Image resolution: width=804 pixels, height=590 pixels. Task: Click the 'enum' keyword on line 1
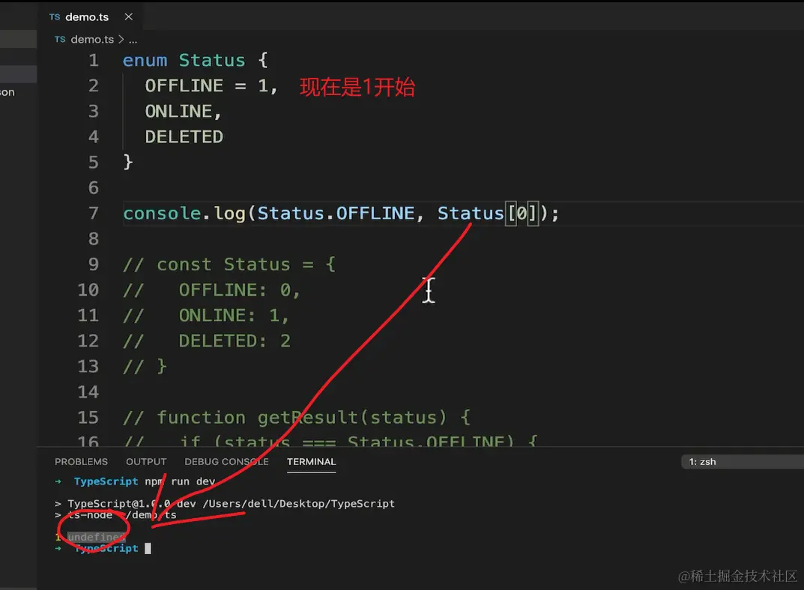(x=145, y=61)
